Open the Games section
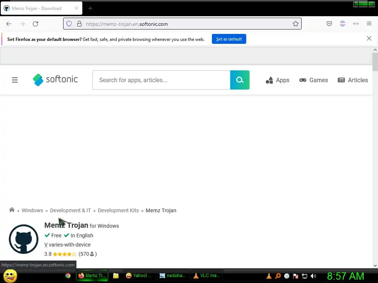The image size is (378, 283). point(314,80)
